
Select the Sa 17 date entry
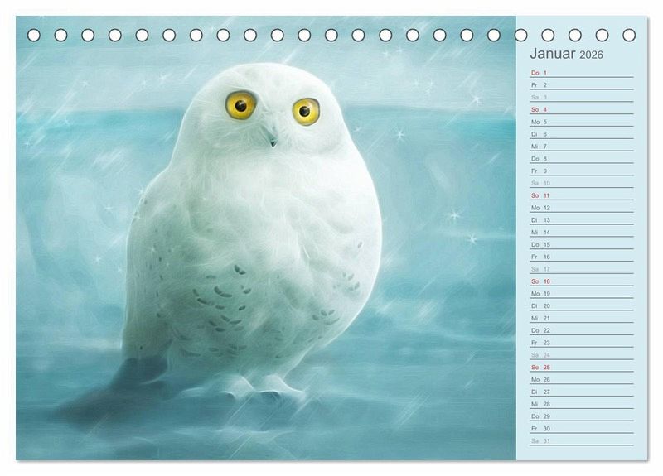582,269
